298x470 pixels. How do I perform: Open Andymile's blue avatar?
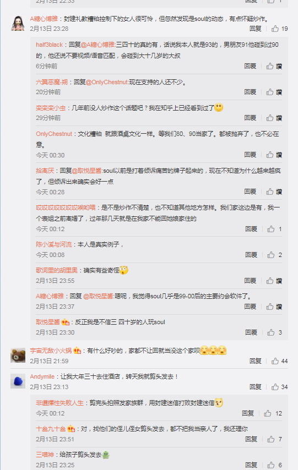tap(18, 381)
